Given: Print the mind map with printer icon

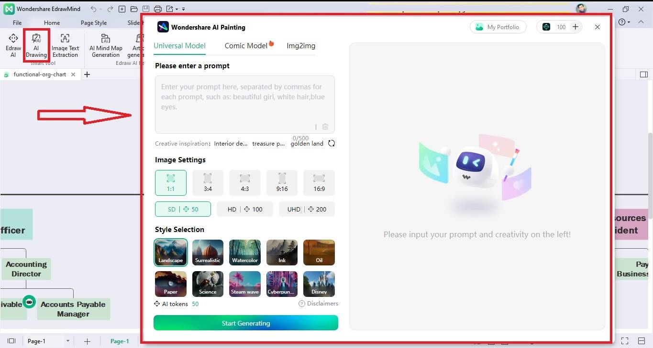Looking at the screenshot, I should coord(158,9).
